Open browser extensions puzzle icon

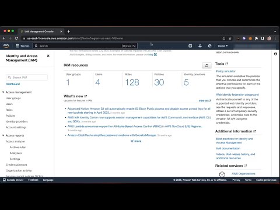click(x=257, y=38)
